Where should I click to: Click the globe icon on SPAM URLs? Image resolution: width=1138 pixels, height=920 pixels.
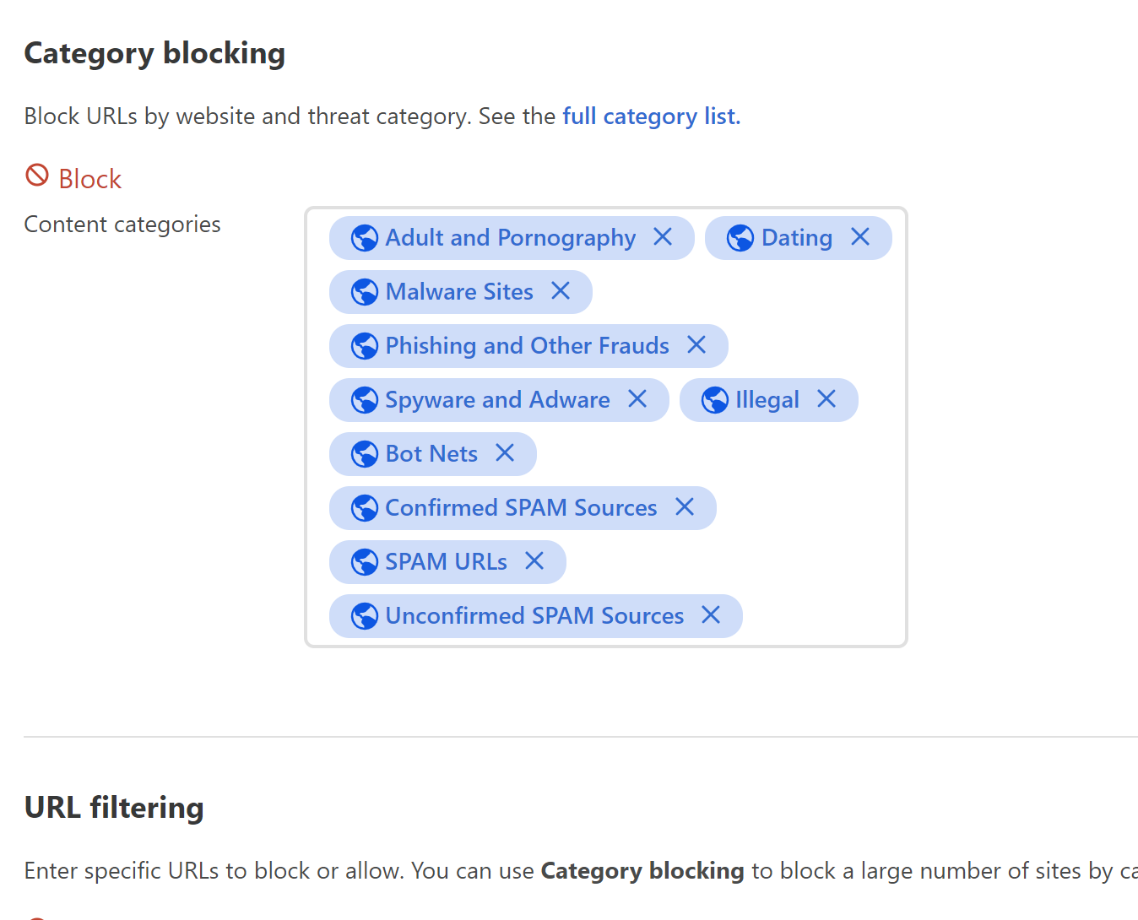365,562
